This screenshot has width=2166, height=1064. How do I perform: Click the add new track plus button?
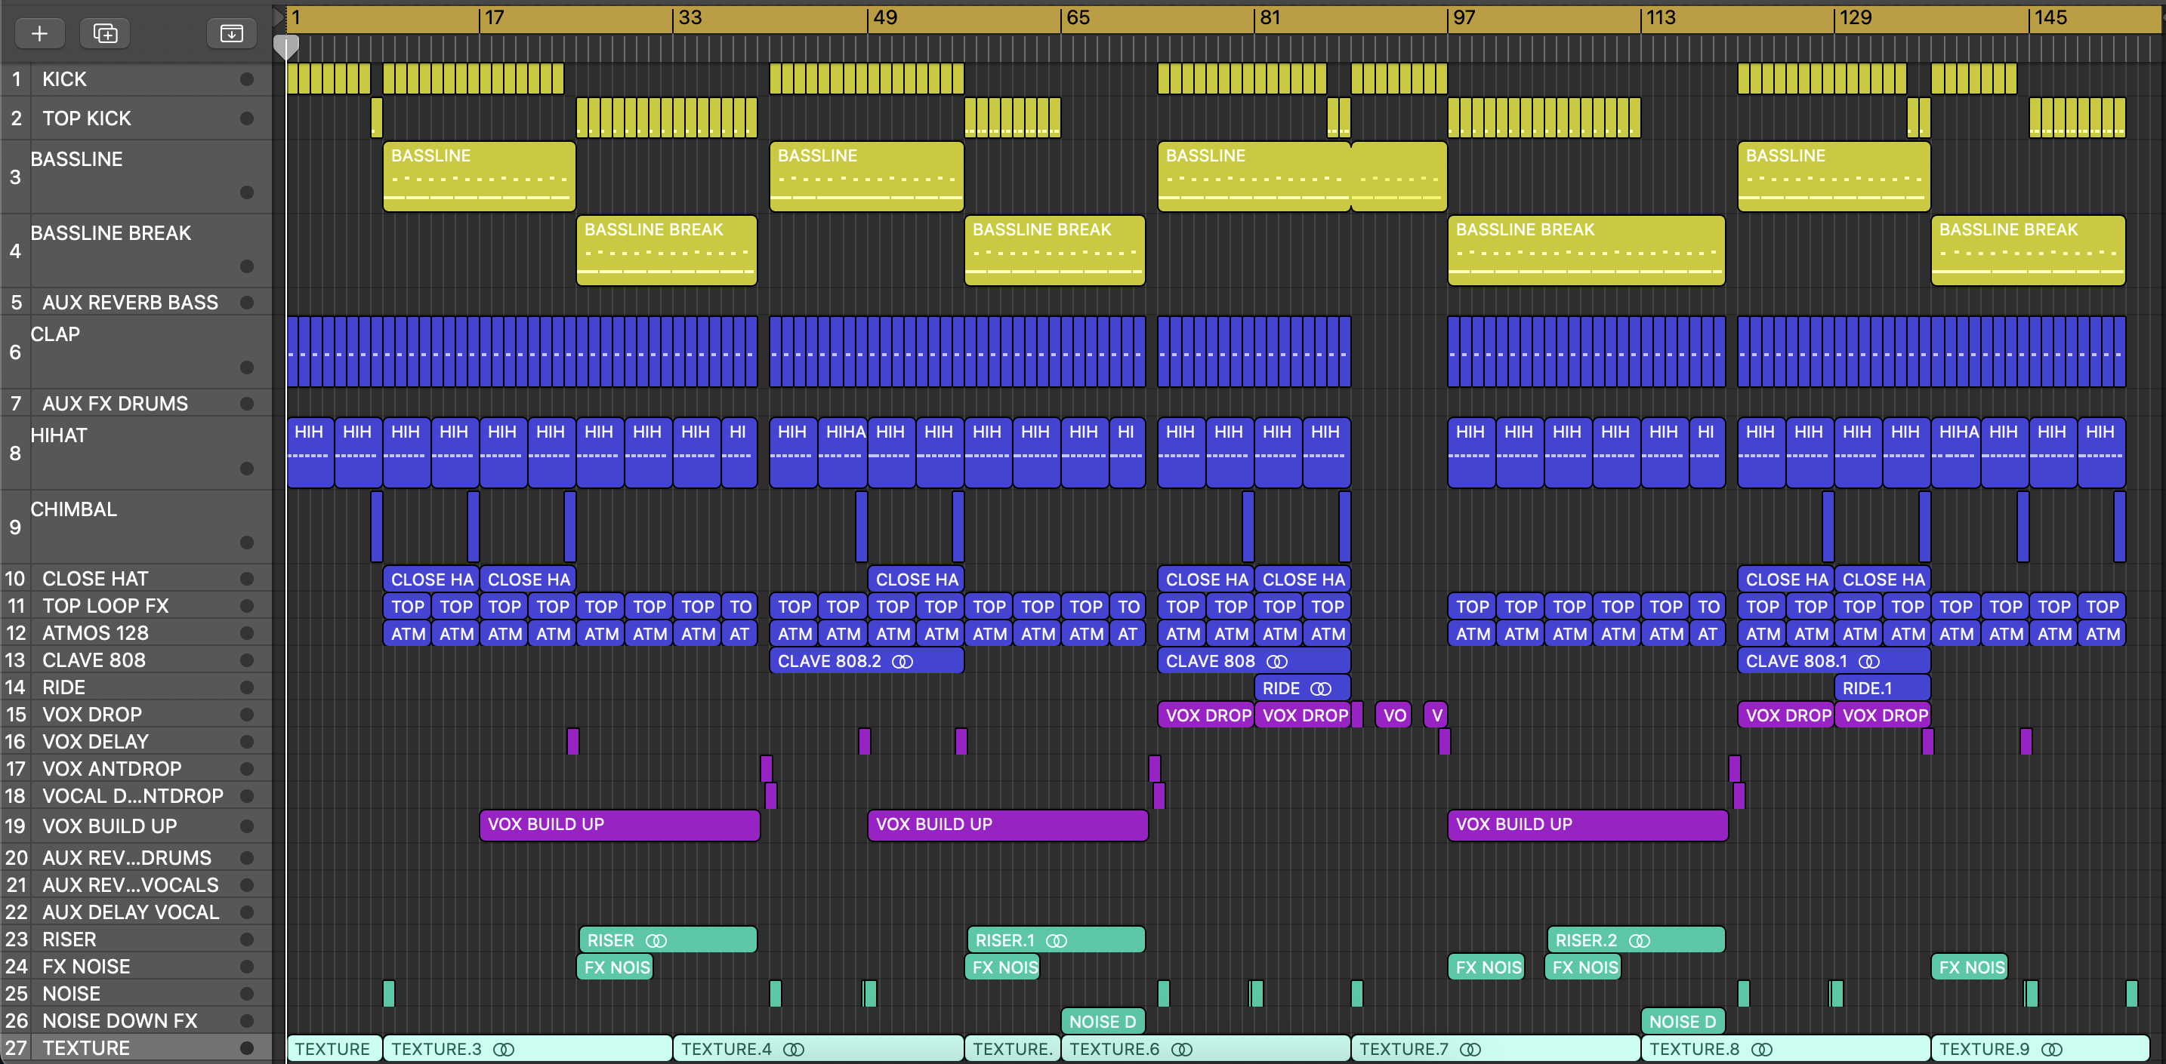39,32
